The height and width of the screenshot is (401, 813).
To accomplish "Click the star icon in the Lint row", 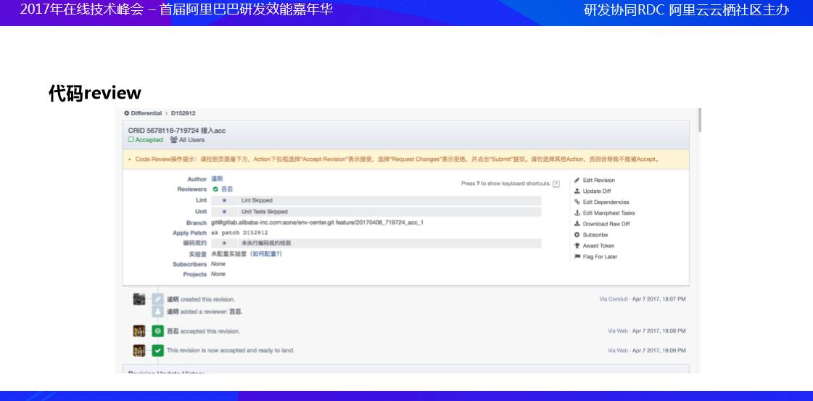I will click(224, 200).
